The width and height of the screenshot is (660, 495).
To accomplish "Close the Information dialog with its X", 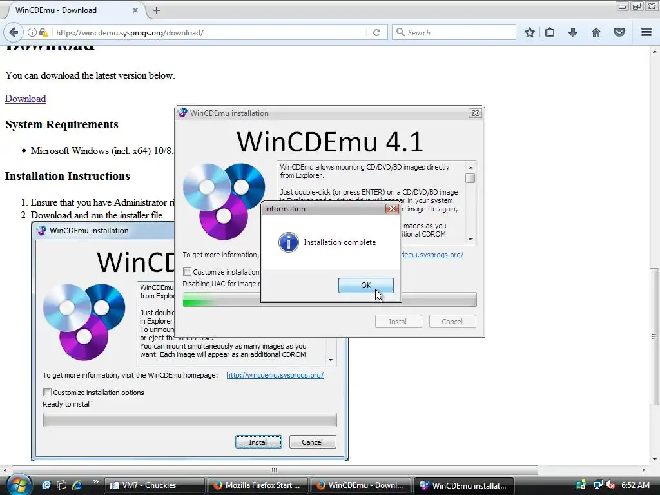I will click(x=392, y=208).
